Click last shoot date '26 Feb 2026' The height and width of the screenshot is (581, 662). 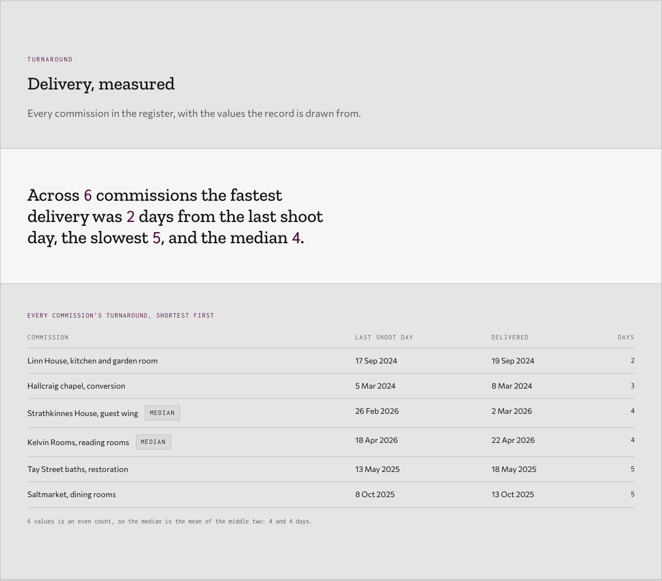coord(377,411)
